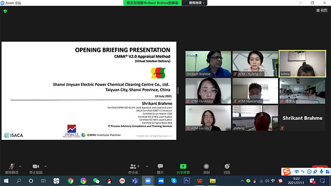Open WeChat from the taskbar

coord(96,181)
